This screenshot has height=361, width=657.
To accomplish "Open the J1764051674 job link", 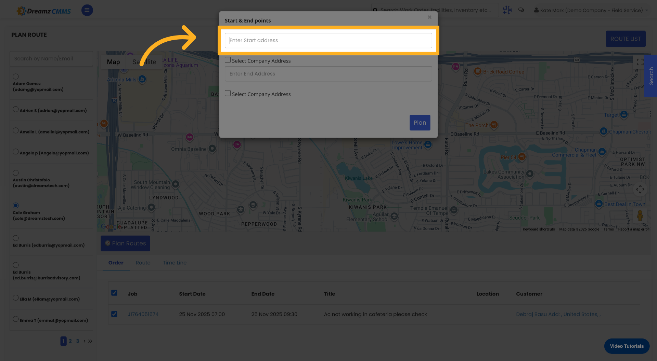I will tap(143, 314).
